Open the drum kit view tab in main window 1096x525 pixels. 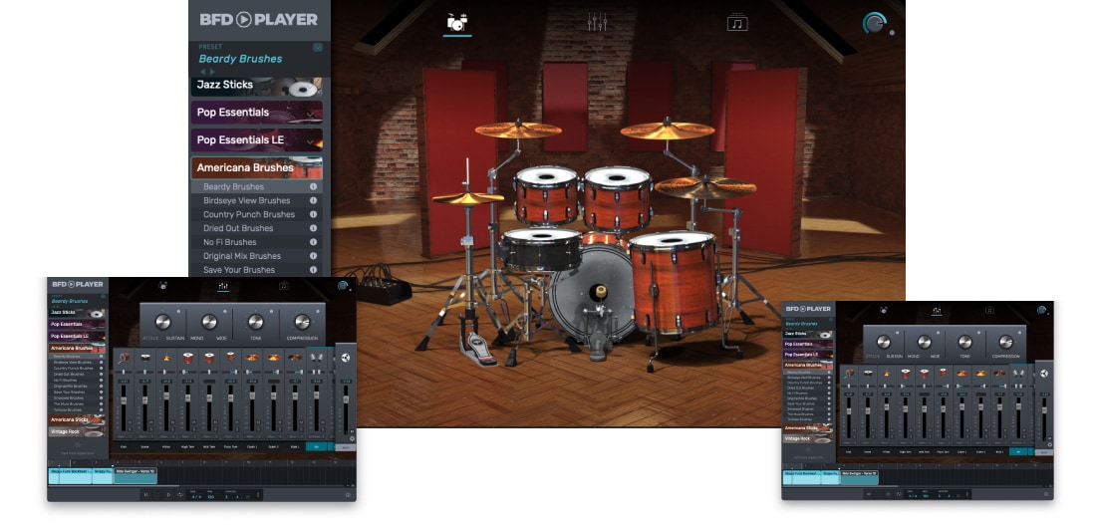point(456,22)
